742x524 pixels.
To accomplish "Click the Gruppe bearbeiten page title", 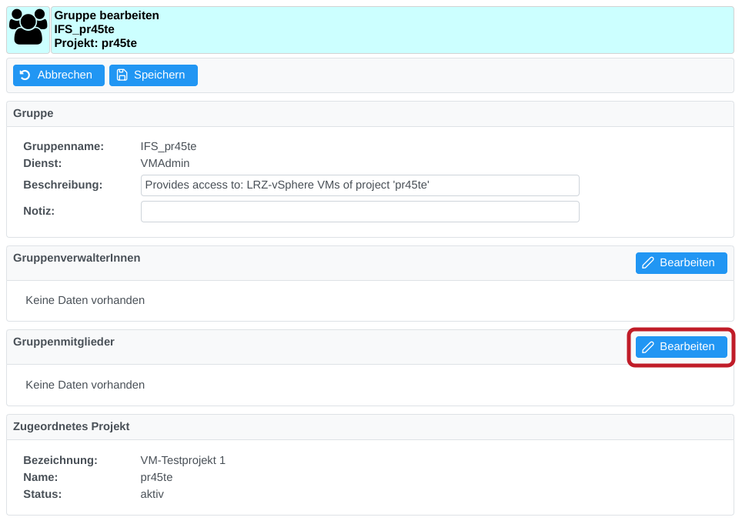I will pyautogui.click(x=107, y=15).
